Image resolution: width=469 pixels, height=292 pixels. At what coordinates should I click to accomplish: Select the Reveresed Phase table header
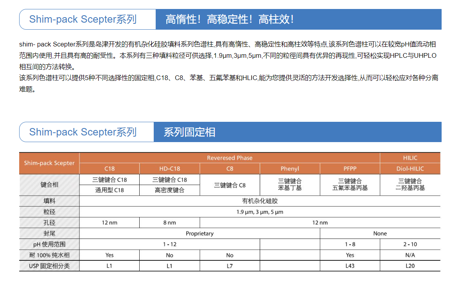tap(230, 158)
